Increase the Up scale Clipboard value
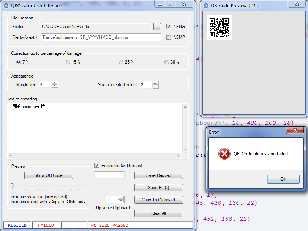 121,198
